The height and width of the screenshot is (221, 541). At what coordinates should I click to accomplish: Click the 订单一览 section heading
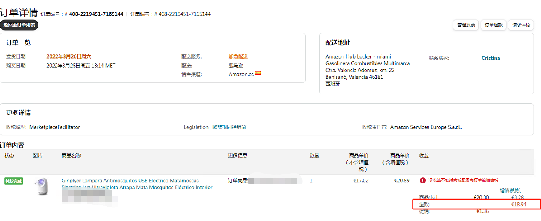point(18,42)
